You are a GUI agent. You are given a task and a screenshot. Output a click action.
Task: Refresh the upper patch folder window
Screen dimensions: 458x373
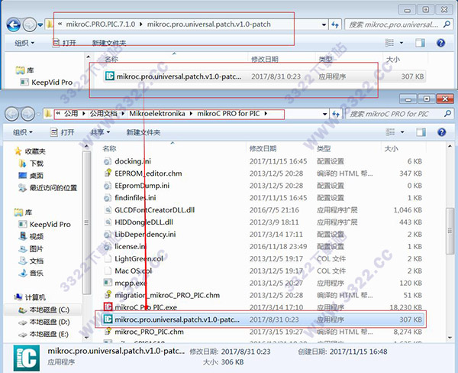coord(335,24)
